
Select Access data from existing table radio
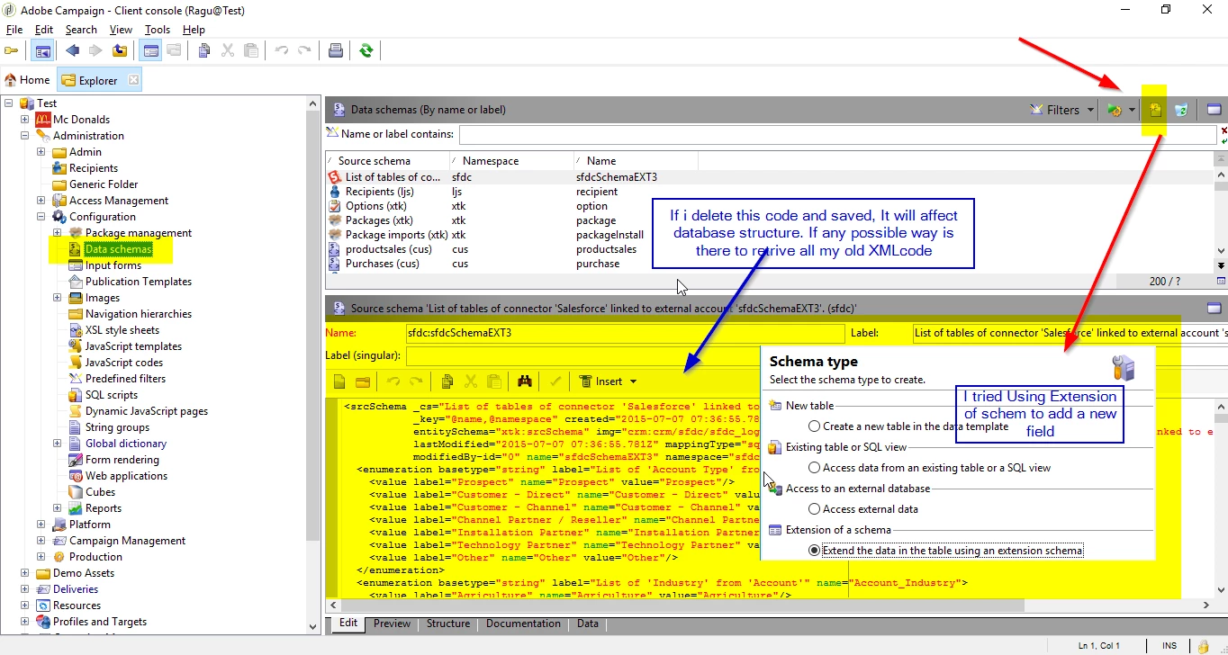click(814, 468)
